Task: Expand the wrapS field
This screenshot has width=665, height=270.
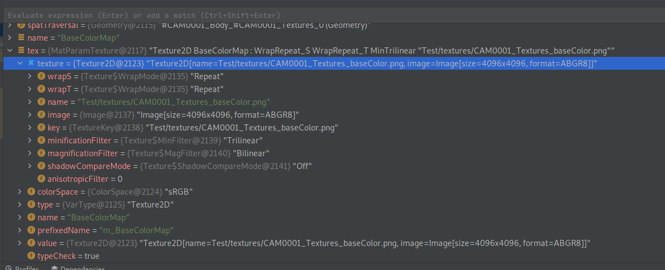Action: tap(30, 76)
